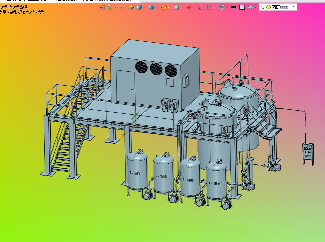This screenshot has height=242, width=325.
Task: Click the exit icon at toolbar start
Action: point(103,7)
